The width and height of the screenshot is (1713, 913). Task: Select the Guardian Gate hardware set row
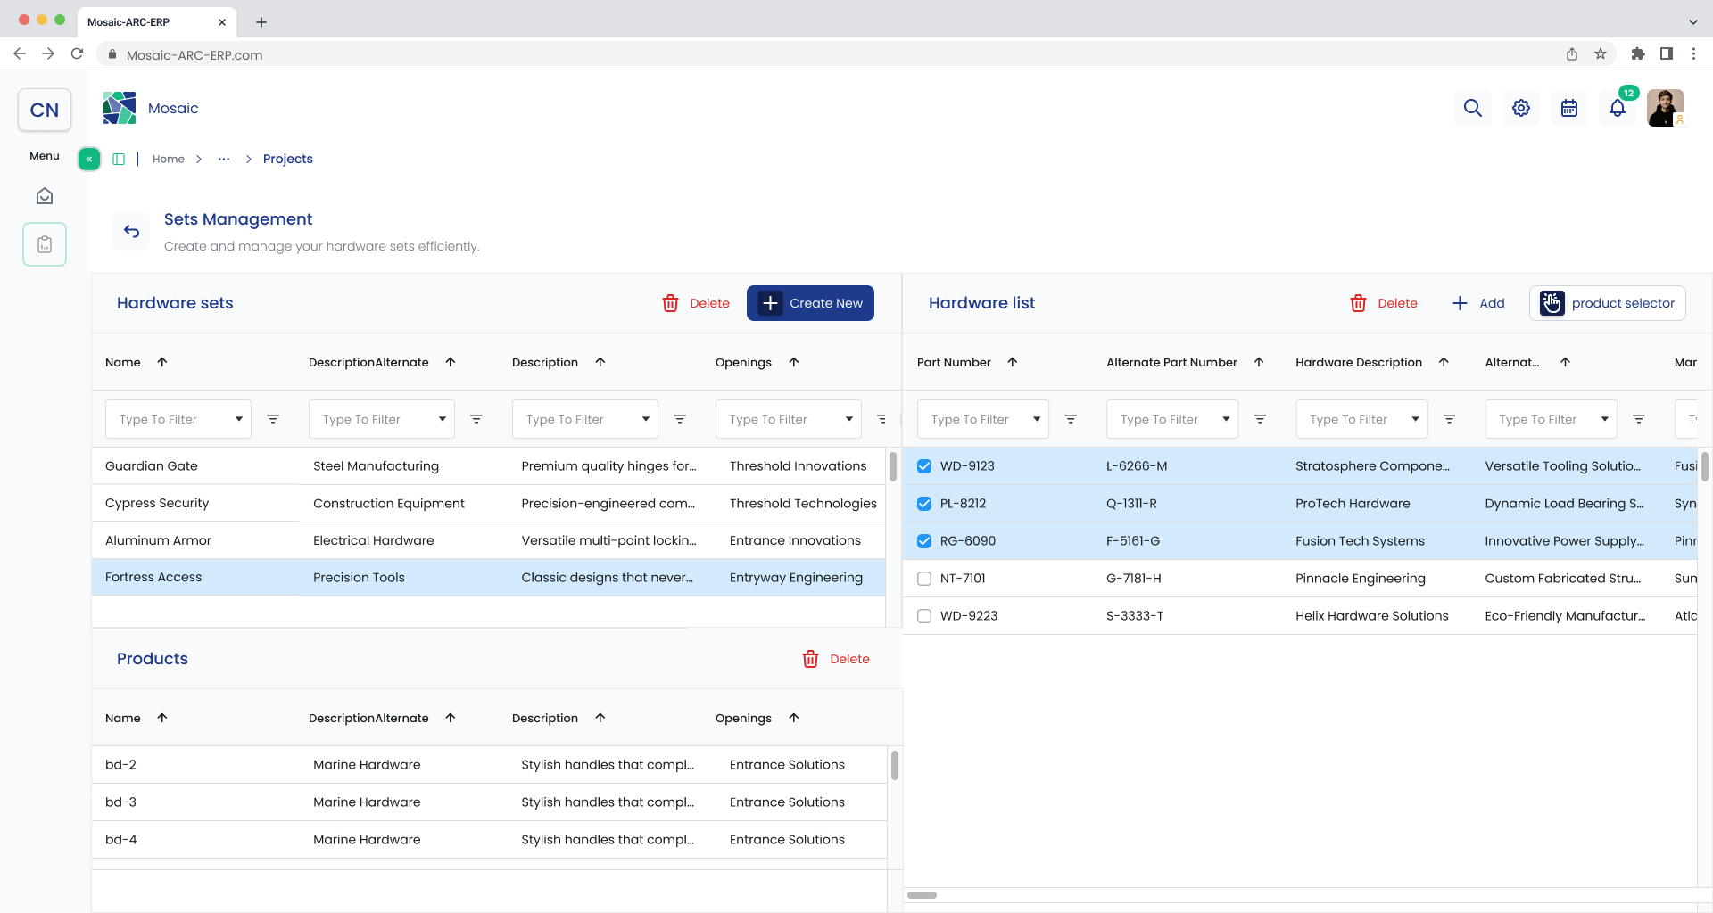[489, 466]
